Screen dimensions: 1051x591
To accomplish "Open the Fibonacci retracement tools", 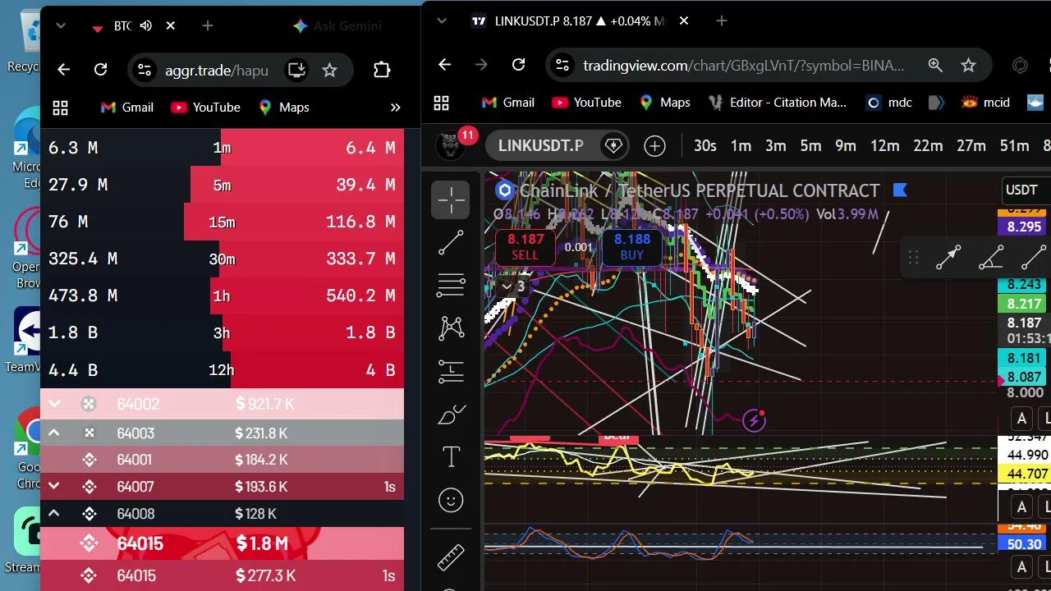I will 451,285.
